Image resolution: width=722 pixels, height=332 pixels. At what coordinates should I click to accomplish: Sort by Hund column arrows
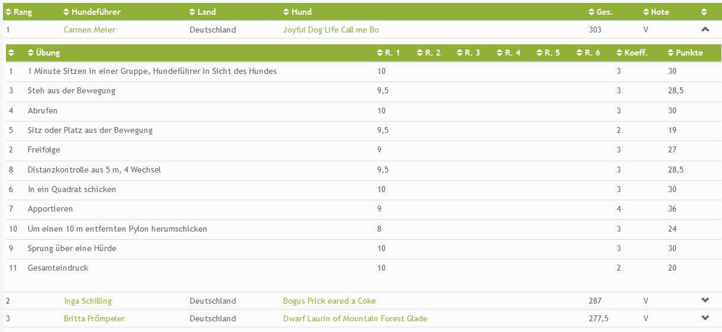[286, 12]
